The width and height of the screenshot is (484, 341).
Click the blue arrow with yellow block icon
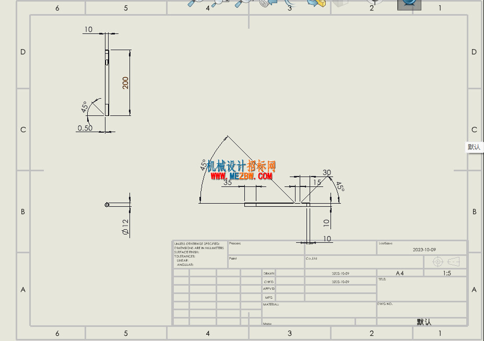coord(316,3)
